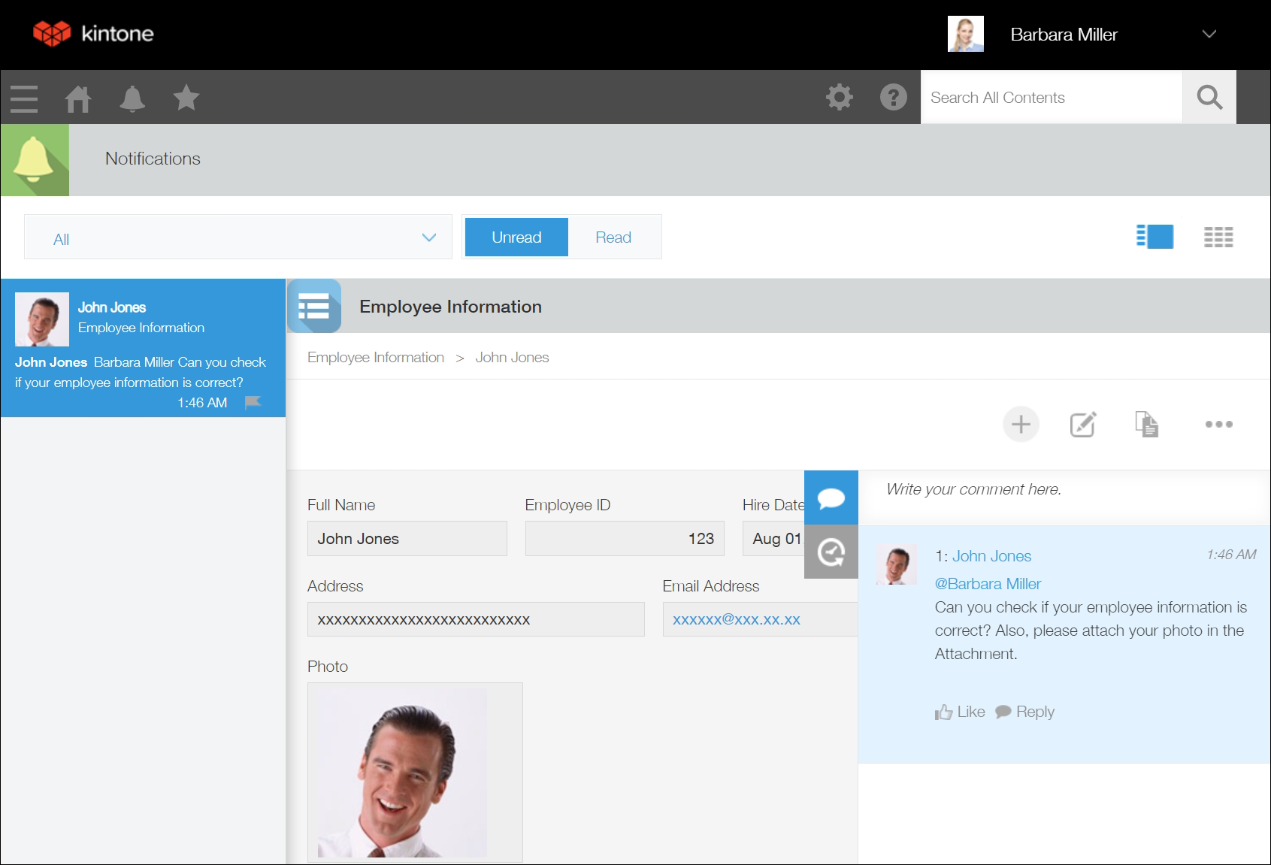This screenshot has width=1271, height=865.
Task: Expand the Barbara Miller account menu
Action: [x=1209, y=34]
